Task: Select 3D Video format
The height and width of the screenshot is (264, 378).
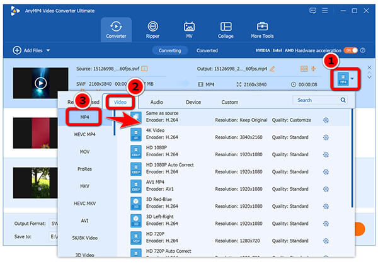Action: tap(85, 255)
